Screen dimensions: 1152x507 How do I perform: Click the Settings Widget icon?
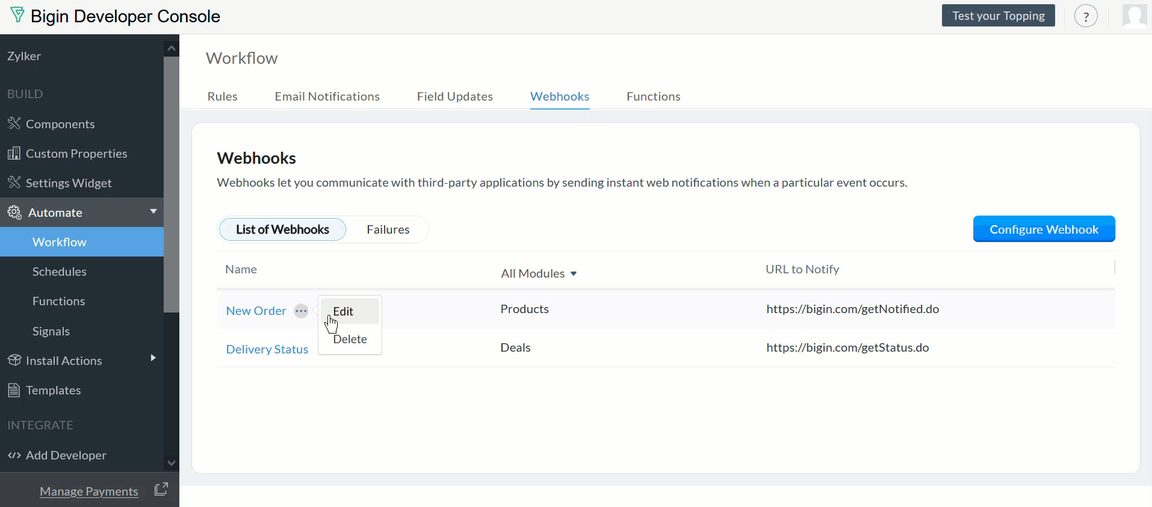click(x=14, y=182)
